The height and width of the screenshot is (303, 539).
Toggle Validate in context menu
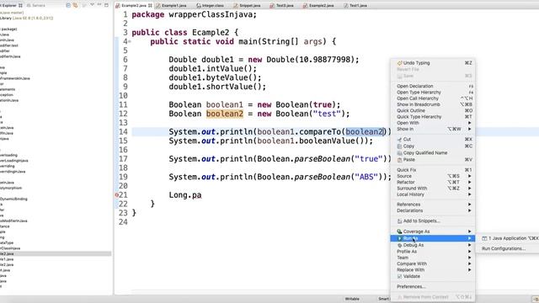pos(433,276)
